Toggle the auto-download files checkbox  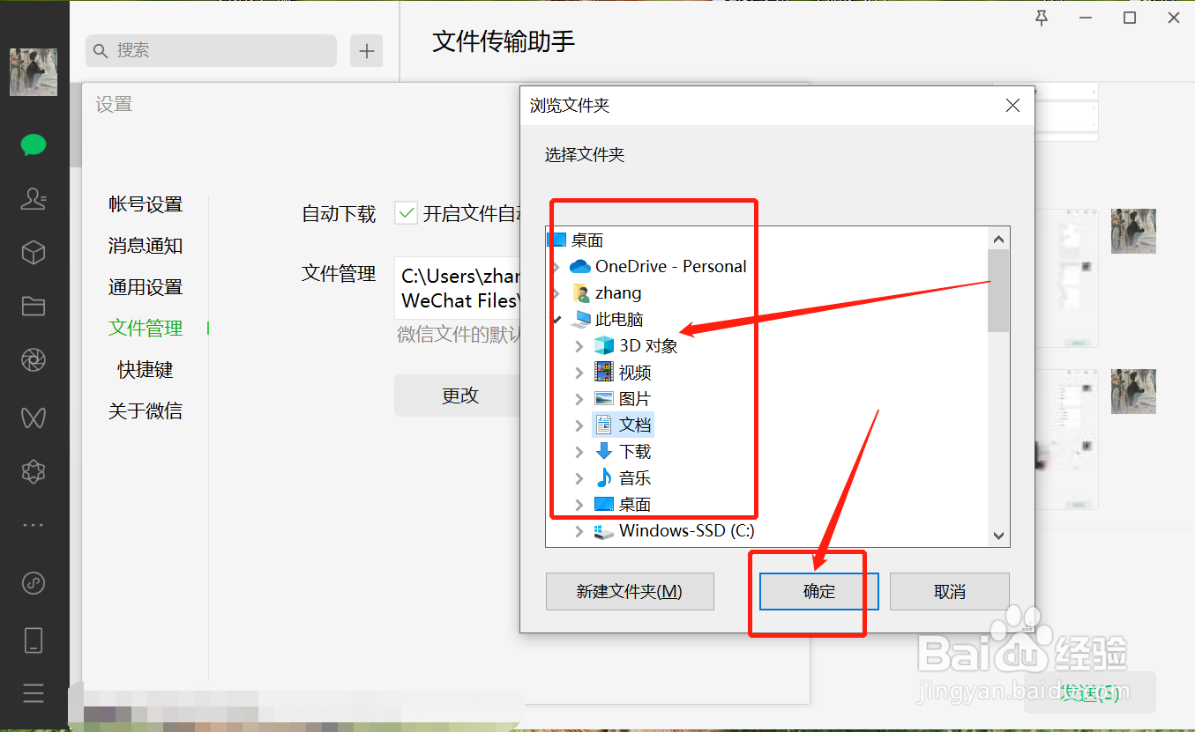[x=406, y=213]
